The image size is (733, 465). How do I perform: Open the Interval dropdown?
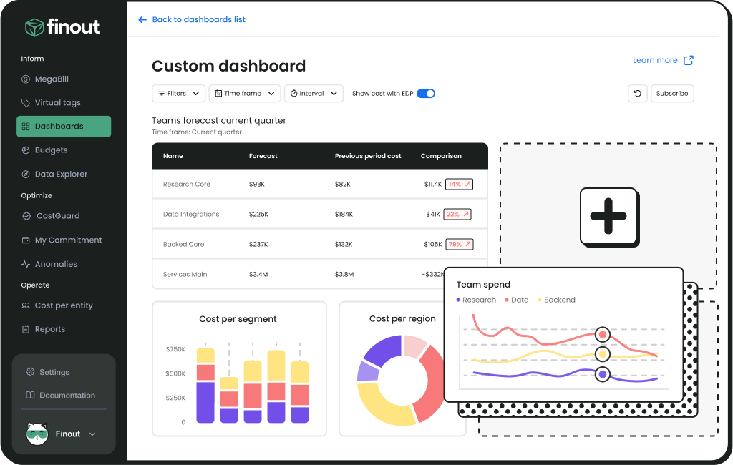point(314,93)
